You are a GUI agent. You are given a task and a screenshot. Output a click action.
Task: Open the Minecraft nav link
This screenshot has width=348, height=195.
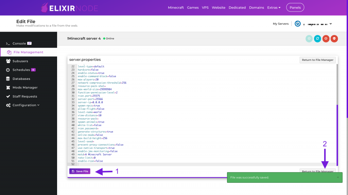tap(176, 7)
